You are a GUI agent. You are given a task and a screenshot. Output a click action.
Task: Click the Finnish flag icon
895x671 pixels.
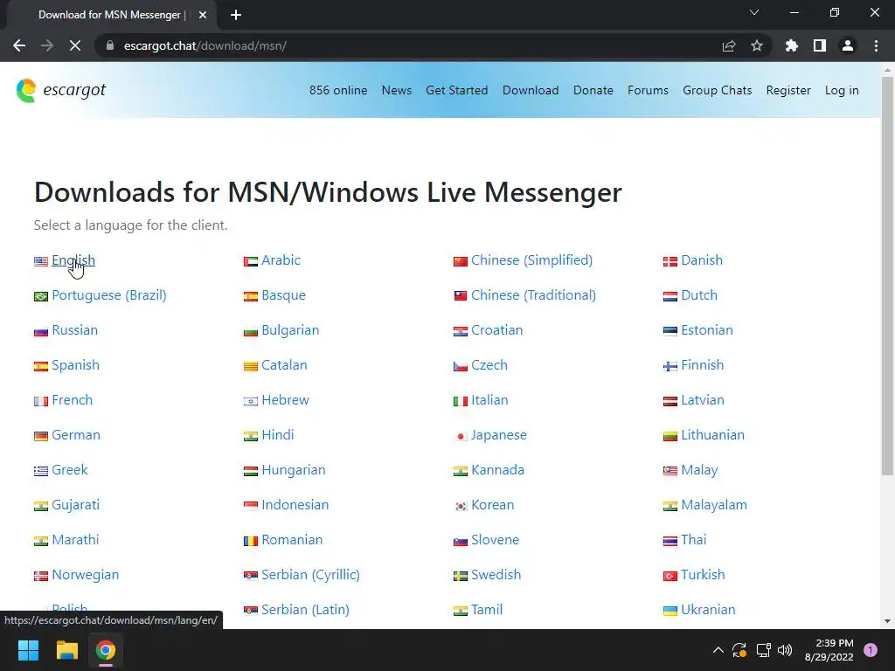coord(670,366)
